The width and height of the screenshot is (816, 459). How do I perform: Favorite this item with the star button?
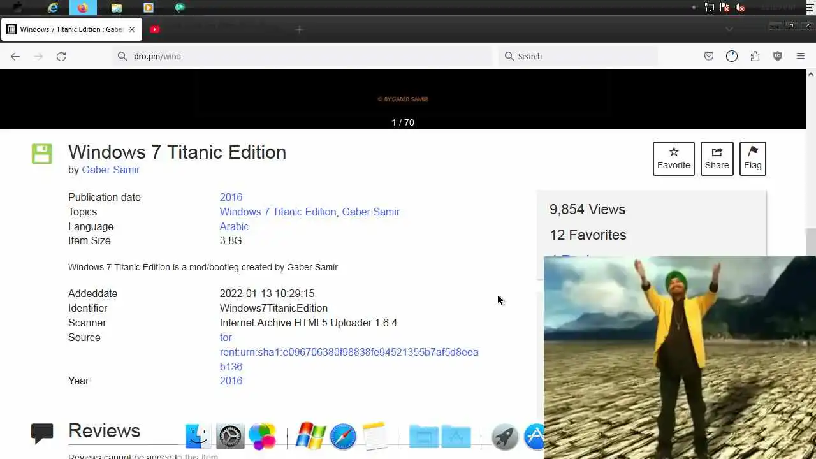coord(674,158)
